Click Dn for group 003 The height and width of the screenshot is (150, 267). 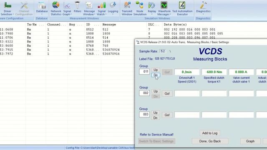pos(155,118)
